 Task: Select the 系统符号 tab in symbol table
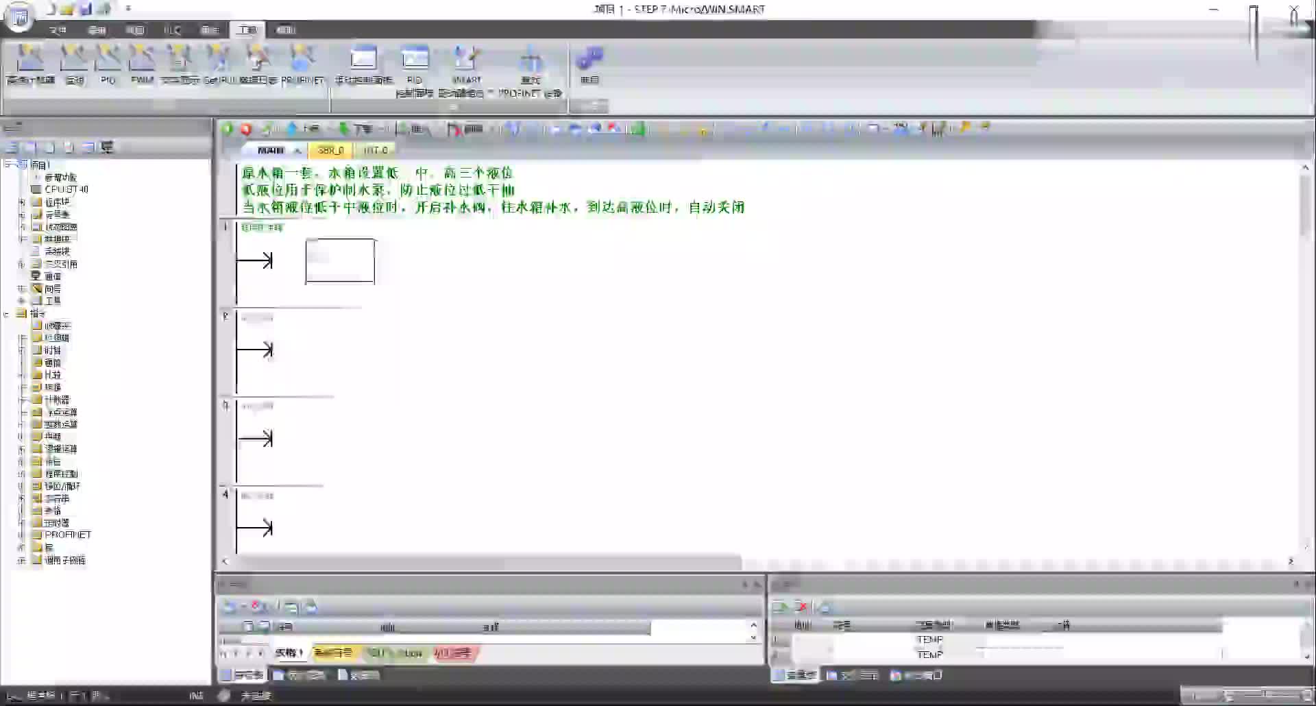333,653
